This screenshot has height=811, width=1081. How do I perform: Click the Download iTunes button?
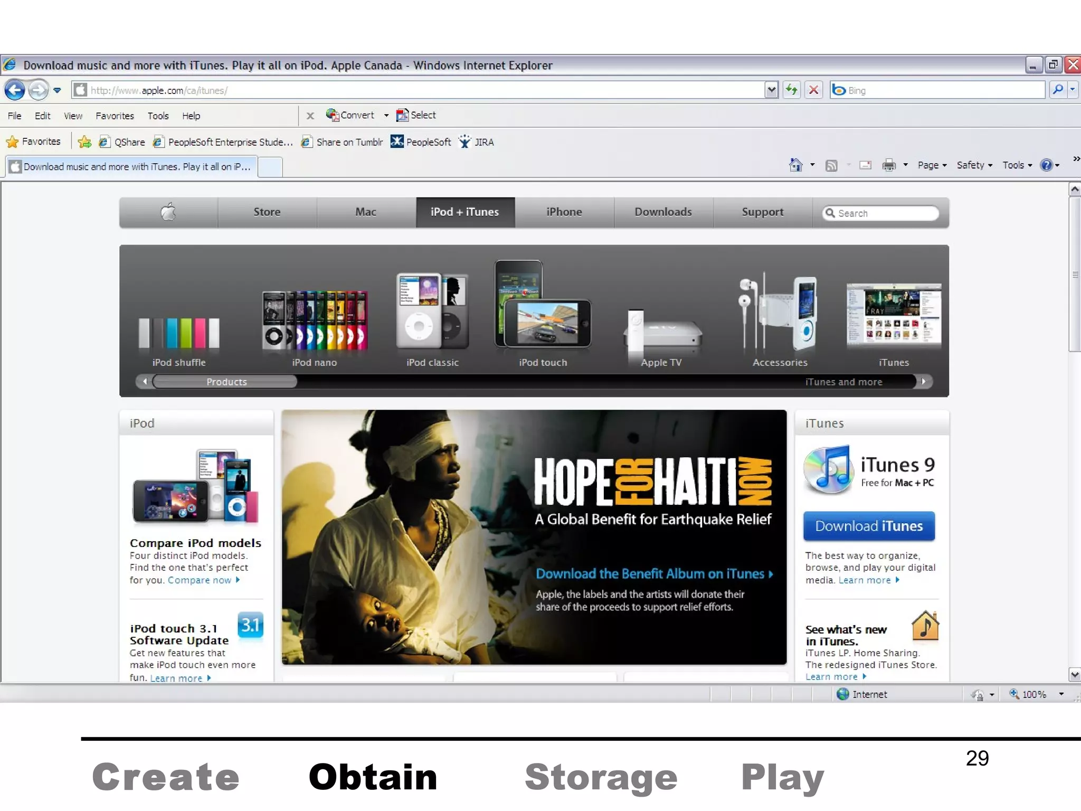pos(869,526)
